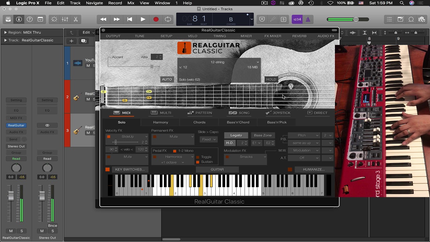The image size is (430, 242).
Task: Click the metronome button
Action: (308, 19)
